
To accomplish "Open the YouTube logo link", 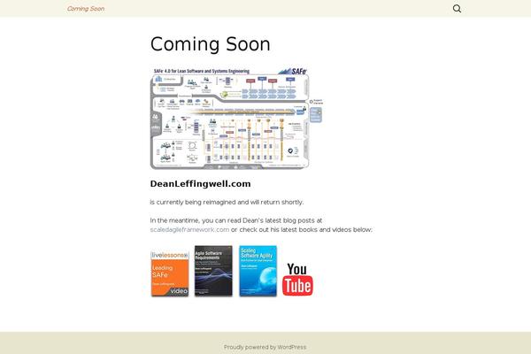I will [x=297, y=279].
